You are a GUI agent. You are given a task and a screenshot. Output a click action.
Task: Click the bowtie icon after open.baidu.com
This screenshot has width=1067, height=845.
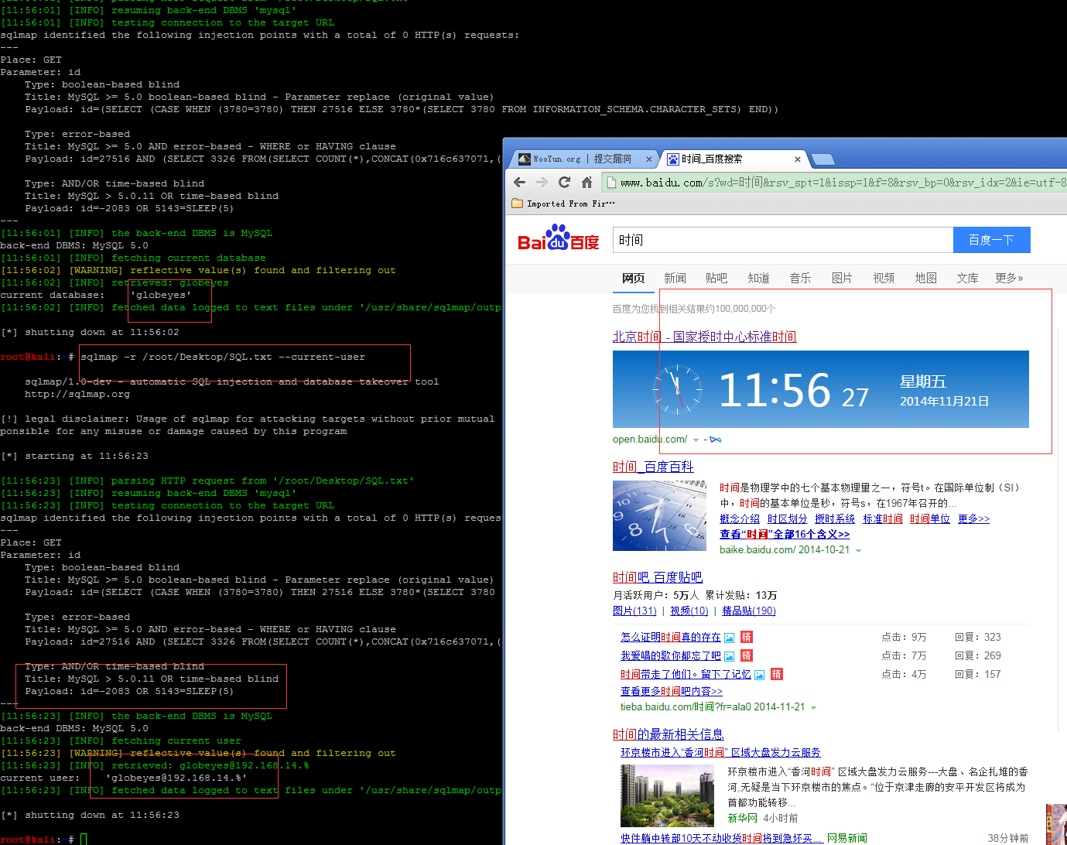click(x=715, y=440)
